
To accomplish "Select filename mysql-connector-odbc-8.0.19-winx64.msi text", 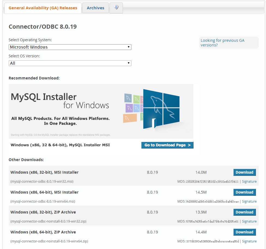I will pos(43,201).
